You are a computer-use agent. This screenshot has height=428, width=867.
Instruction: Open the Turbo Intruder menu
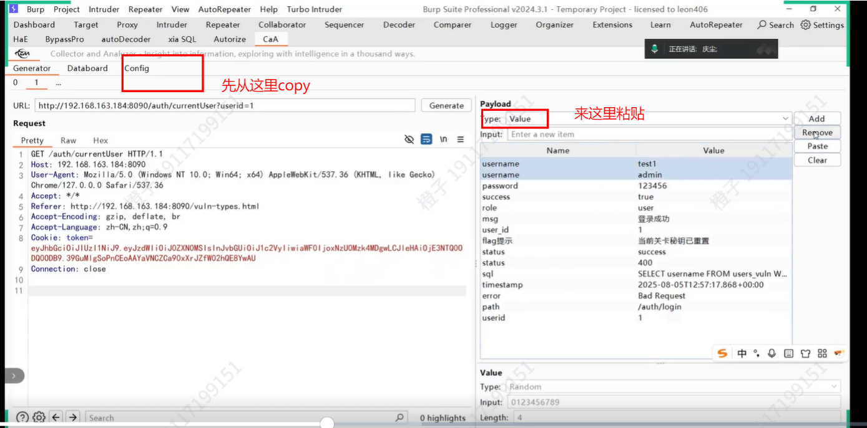click(315, 9)
